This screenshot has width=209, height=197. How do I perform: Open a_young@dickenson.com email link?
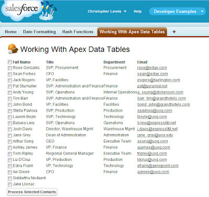160,92
